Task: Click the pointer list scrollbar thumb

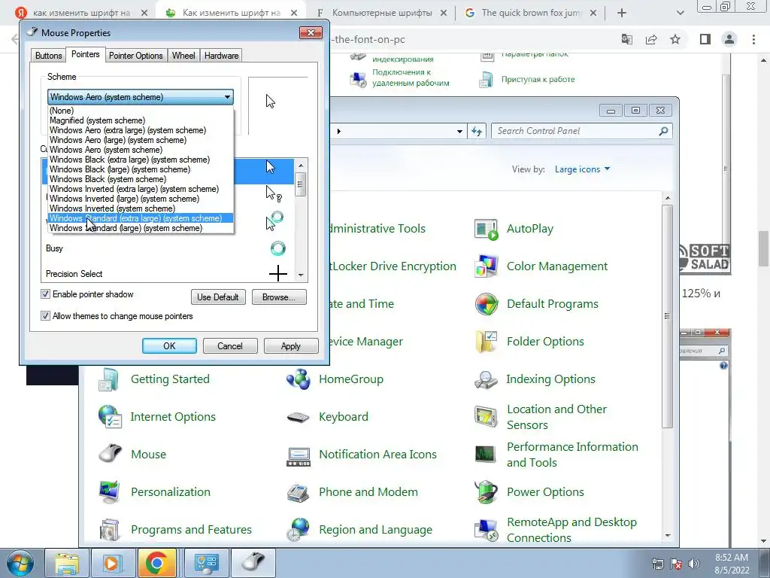Action: [x=301, y=184]
